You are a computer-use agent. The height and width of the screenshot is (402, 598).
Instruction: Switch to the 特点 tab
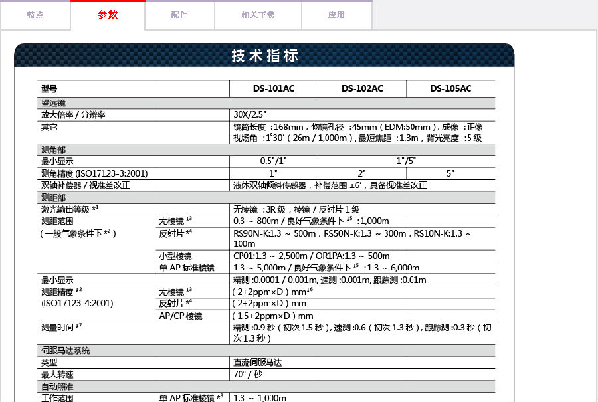click(35, 15)
